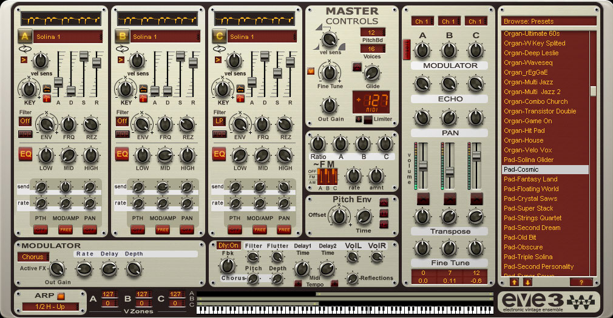Toggle the EQ button in layer B
Screen dimensions: 613x318
[x=123, y=154]
